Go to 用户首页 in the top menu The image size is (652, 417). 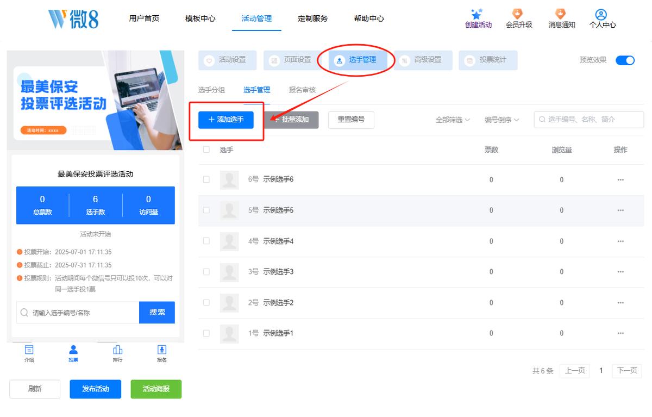[x=144, y=18]
